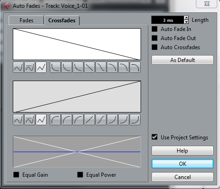This screenshot has height=189, width=220.
Task: Select spline interpolation for the fade-in curve
Action: (18, 120)
